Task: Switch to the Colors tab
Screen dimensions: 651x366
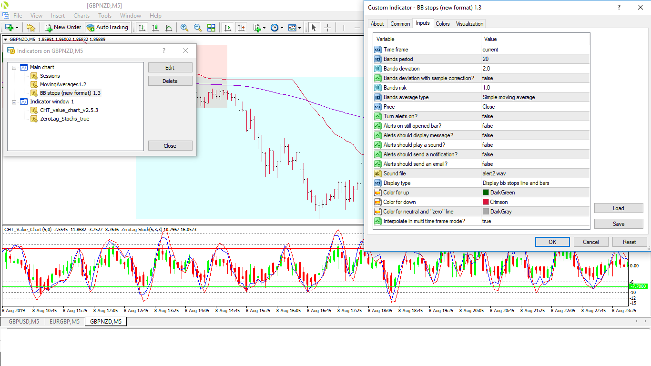Action: click(442, 24)
